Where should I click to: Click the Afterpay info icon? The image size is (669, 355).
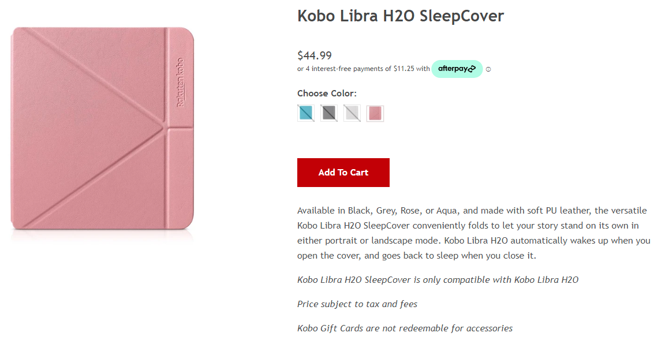click(x=488, y=69)
